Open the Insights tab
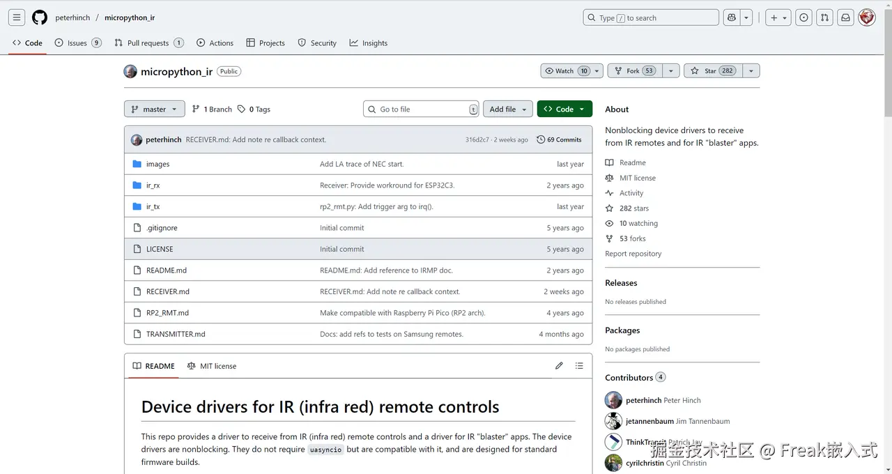The height and width of the screenshot is (474, 892). [x=369, y=43]
